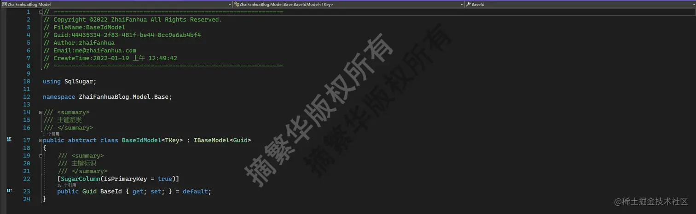Screen dimensions: 696x214
Task: Collapse the header comment block at line 1
Action: coord(41,12)
